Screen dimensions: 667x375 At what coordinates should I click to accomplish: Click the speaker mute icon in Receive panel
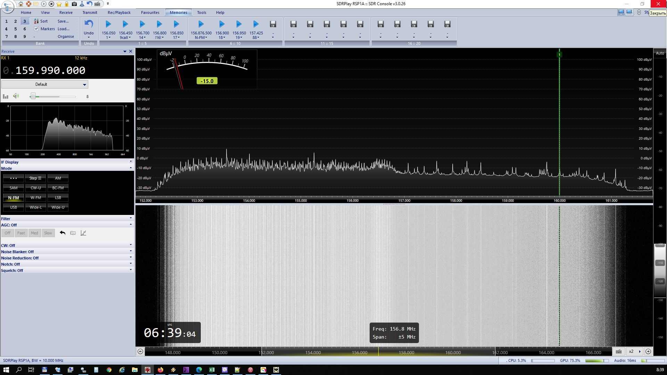pyautogui.click(x=16, y=96)
